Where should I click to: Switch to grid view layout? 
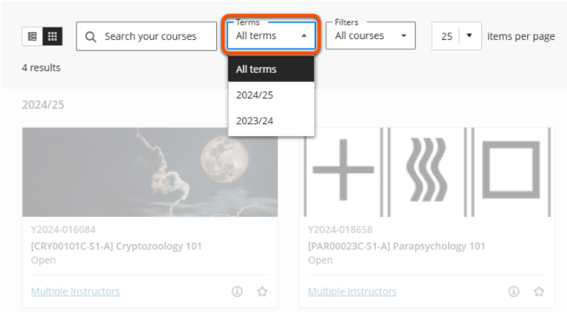click(x=52, y=36)
